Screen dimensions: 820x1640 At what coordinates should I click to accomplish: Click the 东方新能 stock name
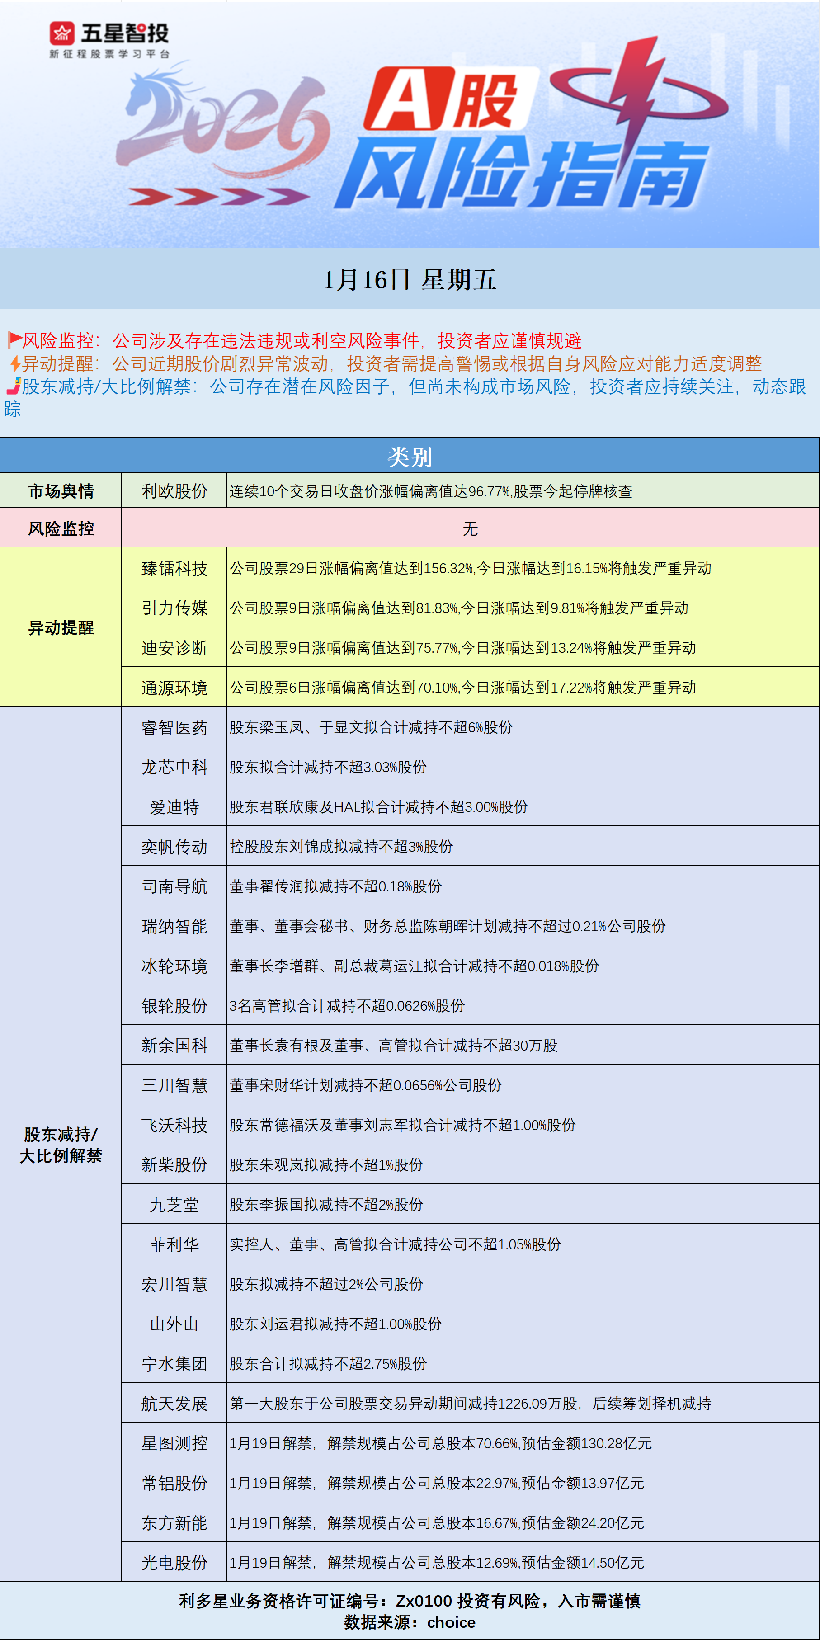(174, 1523)
